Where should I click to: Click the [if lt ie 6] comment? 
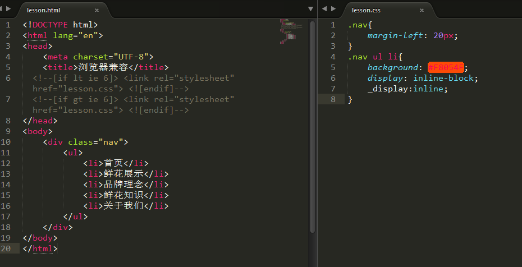coord(134,84)
